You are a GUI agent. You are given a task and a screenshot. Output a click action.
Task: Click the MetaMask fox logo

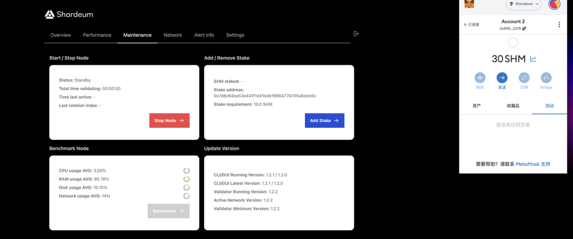470,4
